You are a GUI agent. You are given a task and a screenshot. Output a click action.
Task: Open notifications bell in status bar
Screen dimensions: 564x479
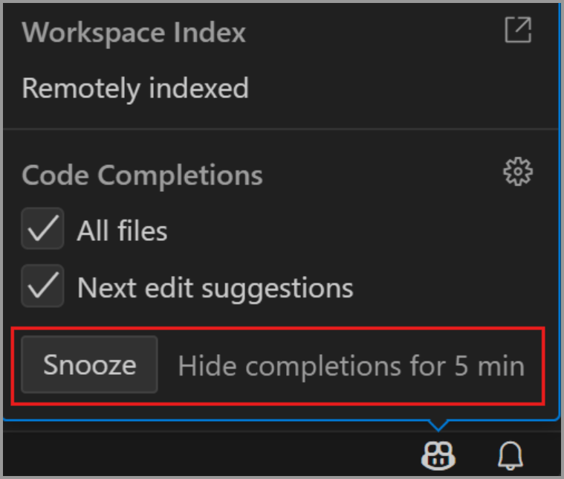click(509, 453)
